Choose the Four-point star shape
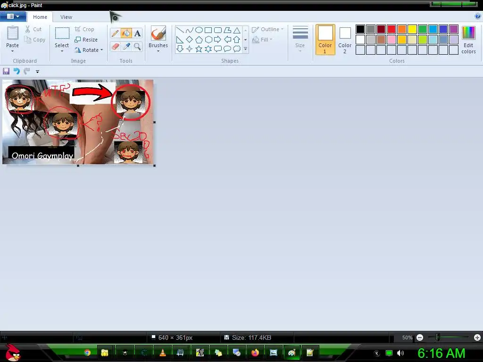Screen dimensions: 483x362 (x=190, y=49)
